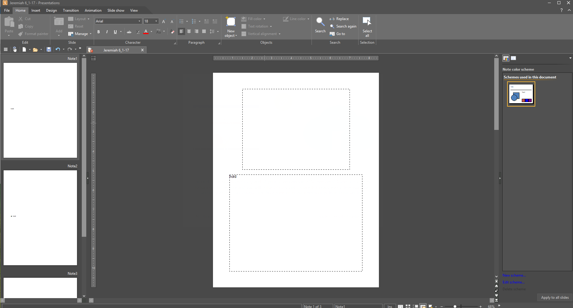This screenshot has width=573, height=308.
Task: Click the New scheme link
Action: coord(514,275)
